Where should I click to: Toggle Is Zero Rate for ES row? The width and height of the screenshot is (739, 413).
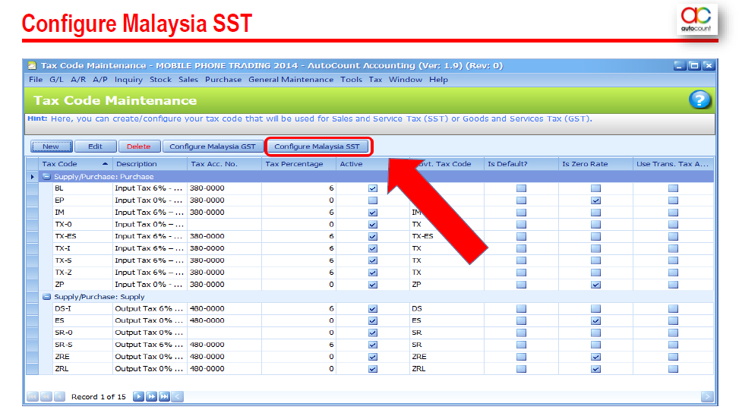pyautogui.click(x=595, y=320)
